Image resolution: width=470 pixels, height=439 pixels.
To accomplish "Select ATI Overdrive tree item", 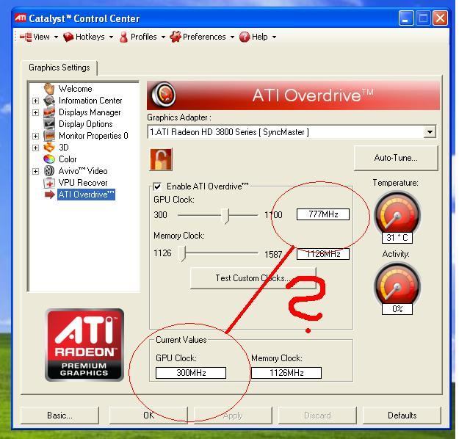I will [x=87, y=195].
